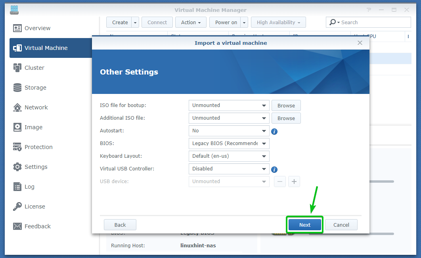Click the Log list icon
Image resolution: width=421 pixels, height=258 pixels.
(x=17, y=187)
